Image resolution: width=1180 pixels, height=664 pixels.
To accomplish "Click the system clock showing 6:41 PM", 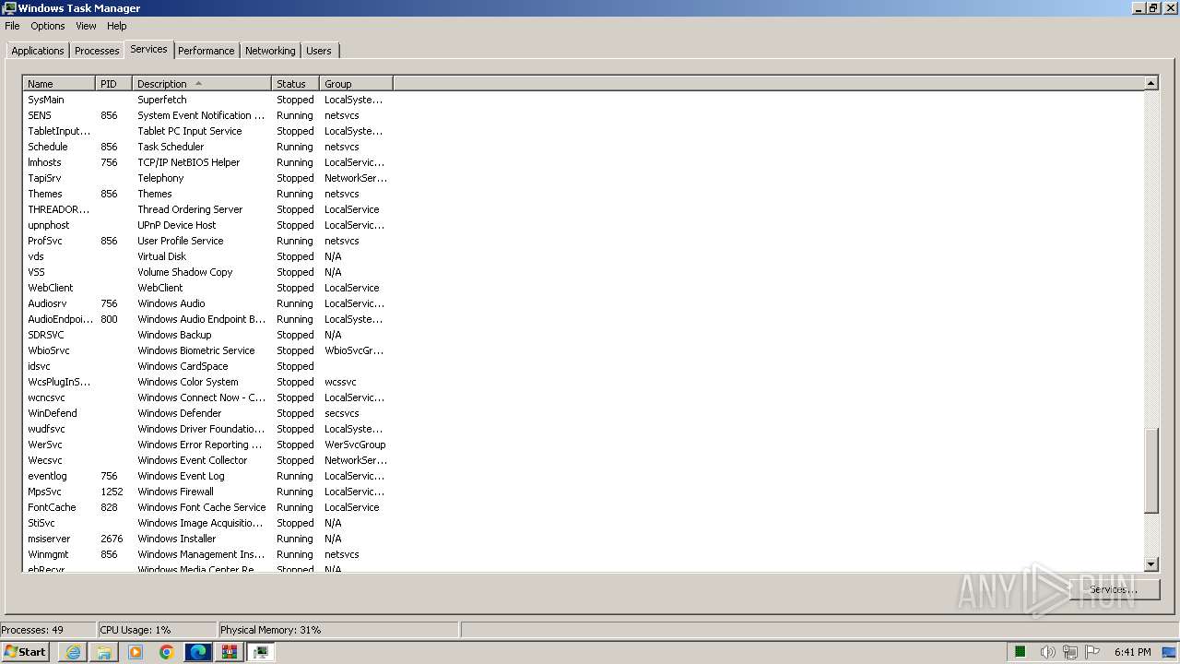I will (1133, 652).
